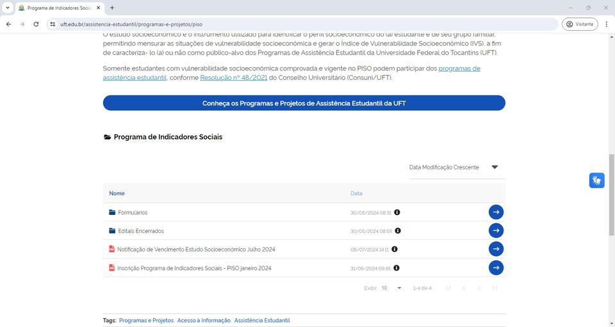Open arrow button for Inscrição PISO janeiro 2024
The height and width of the screenshot is (327, 615).
coord(496,267)
